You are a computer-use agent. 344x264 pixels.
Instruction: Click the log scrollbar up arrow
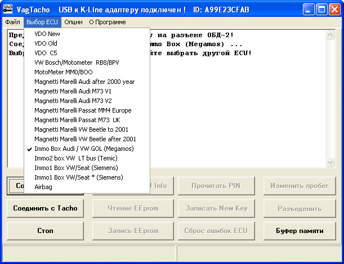tap(330, 35)
